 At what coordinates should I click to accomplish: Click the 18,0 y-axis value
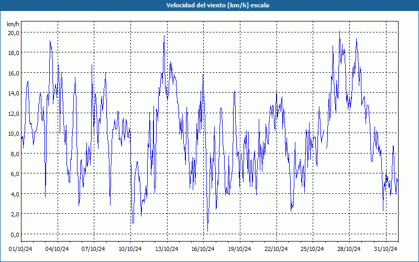pyautogui.click(x=14, y=53)
